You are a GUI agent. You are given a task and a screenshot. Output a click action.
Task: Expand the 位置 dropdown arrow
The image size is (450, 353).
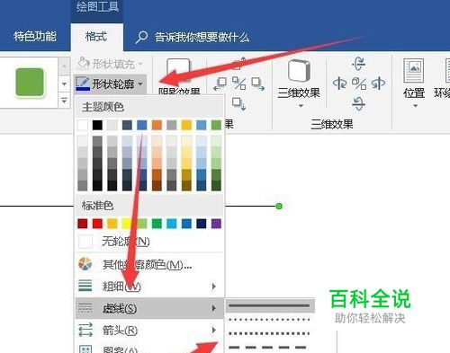[x=415, y=106]
